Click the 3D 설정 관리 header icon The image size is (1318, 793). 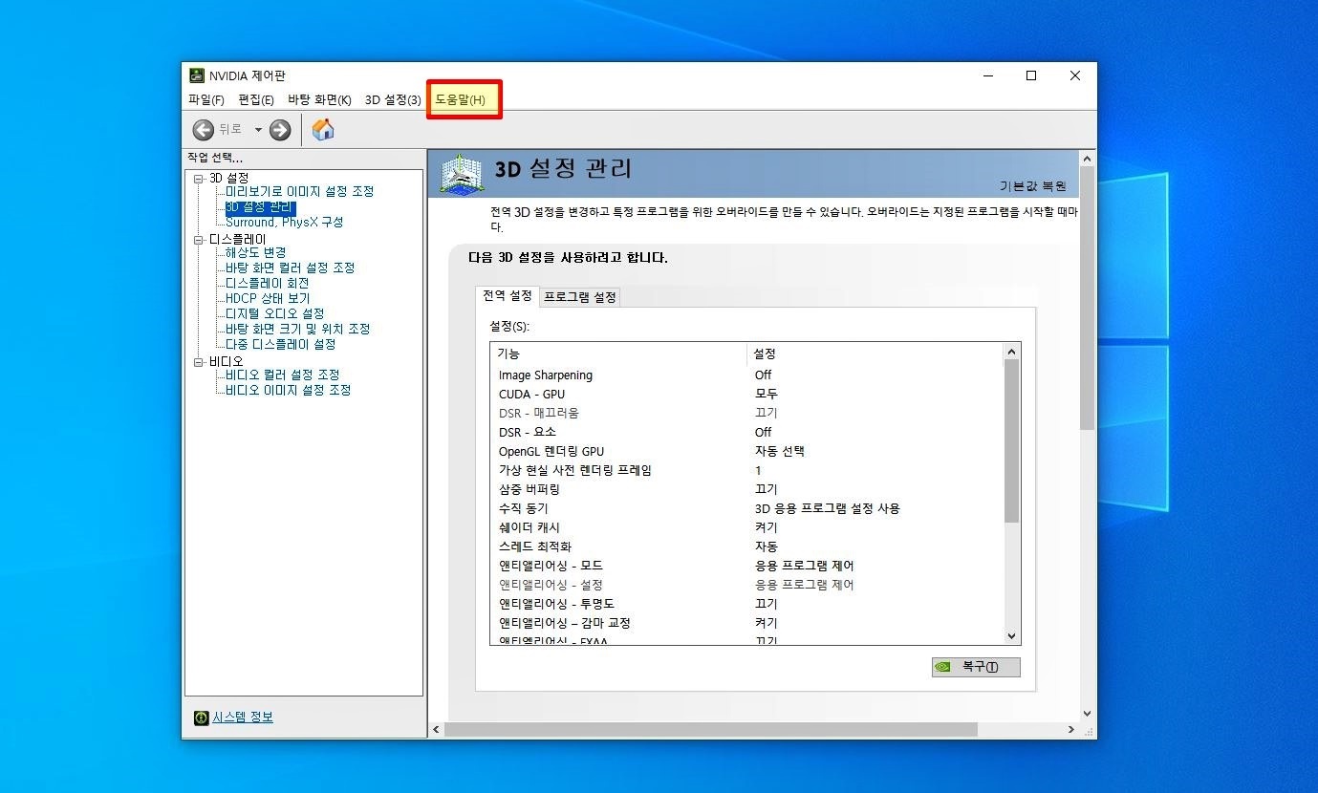(463, 175)
